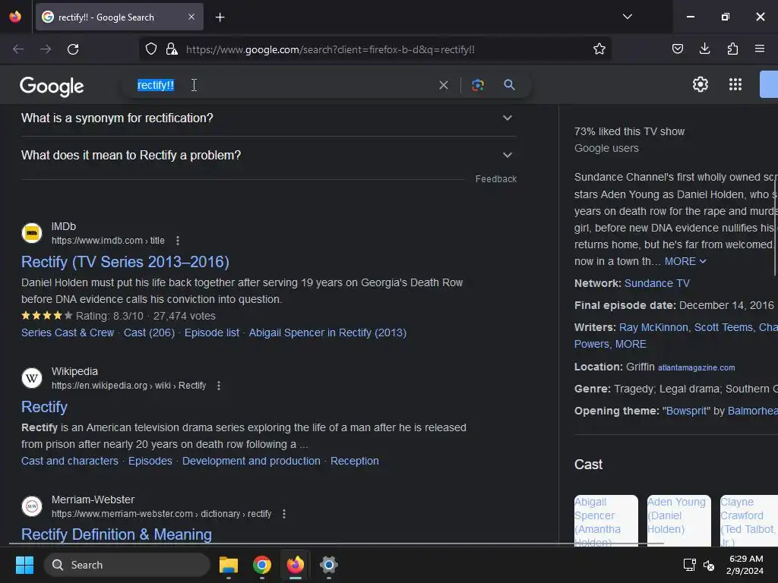Click the taskbar Search box
778x583 pixels.
127,565
